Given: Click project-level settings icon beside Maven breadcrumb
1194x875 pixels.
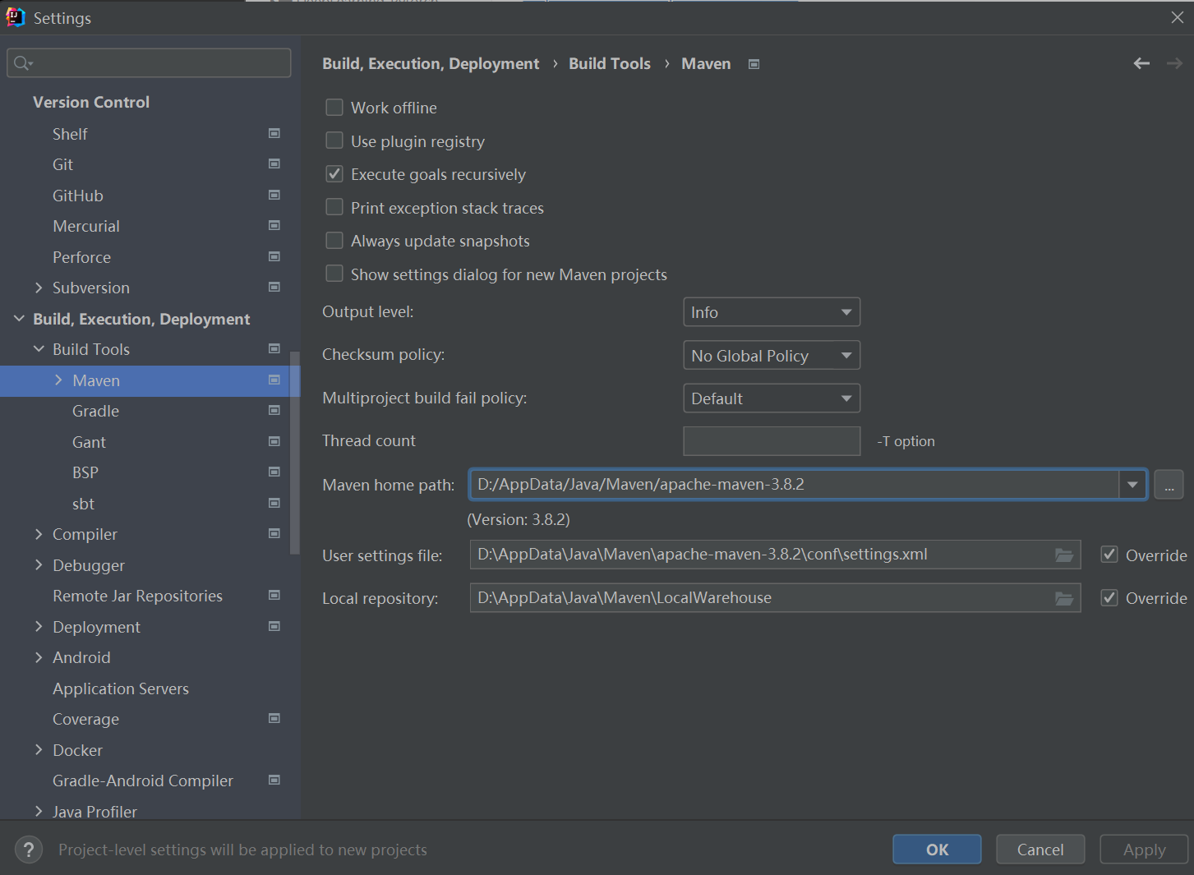Looking at the screenshot, I should pos(754,64).
